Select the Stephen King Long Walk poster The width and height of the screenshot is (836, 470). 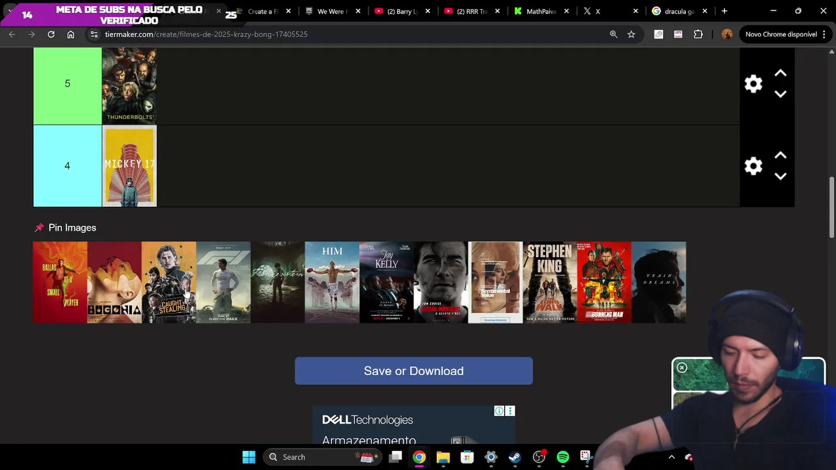pos(550,282)
